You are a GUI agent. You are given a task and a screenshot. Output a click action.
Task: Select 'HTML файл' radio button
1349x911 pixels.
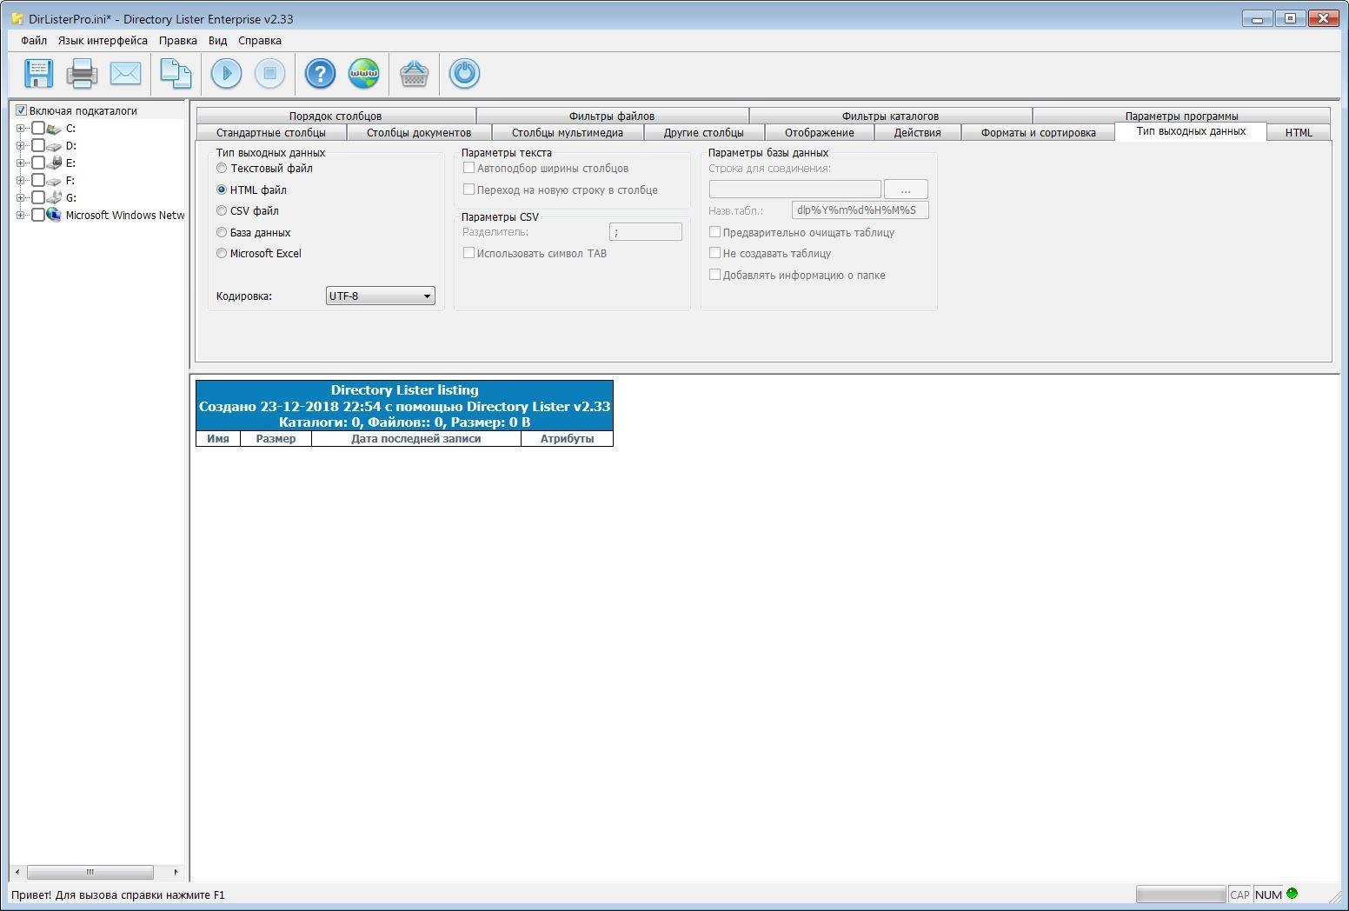tap(222, 190)
